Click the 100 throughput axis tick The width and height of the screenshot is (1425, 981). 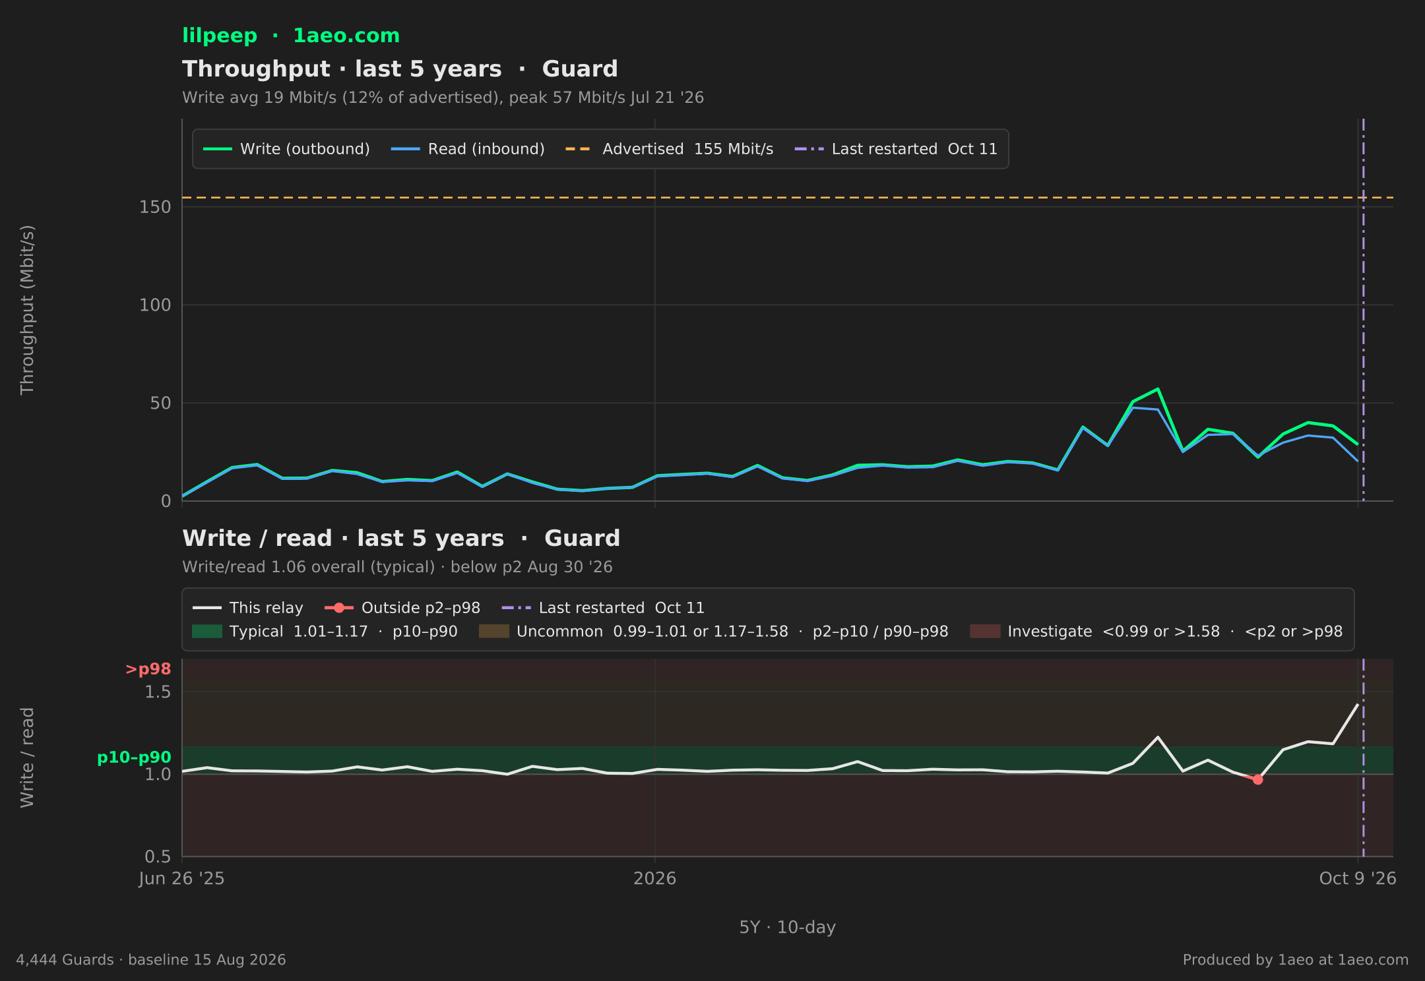click(x=155, y=305)
